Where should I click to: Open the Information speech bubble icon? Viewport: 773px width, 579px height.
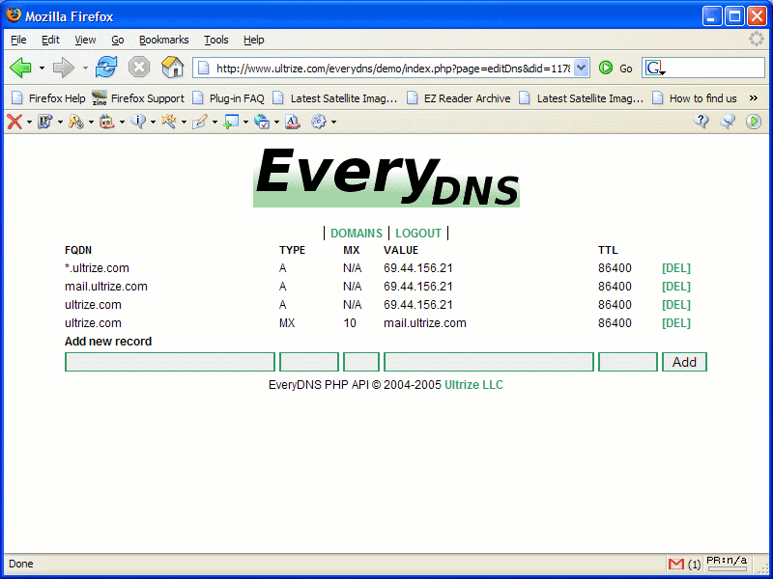138,122
